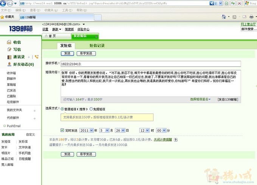This screenshot has width=257, height=185.
Task: Select the 普通短信(推荐) radio button
Action: pos(62,109)
